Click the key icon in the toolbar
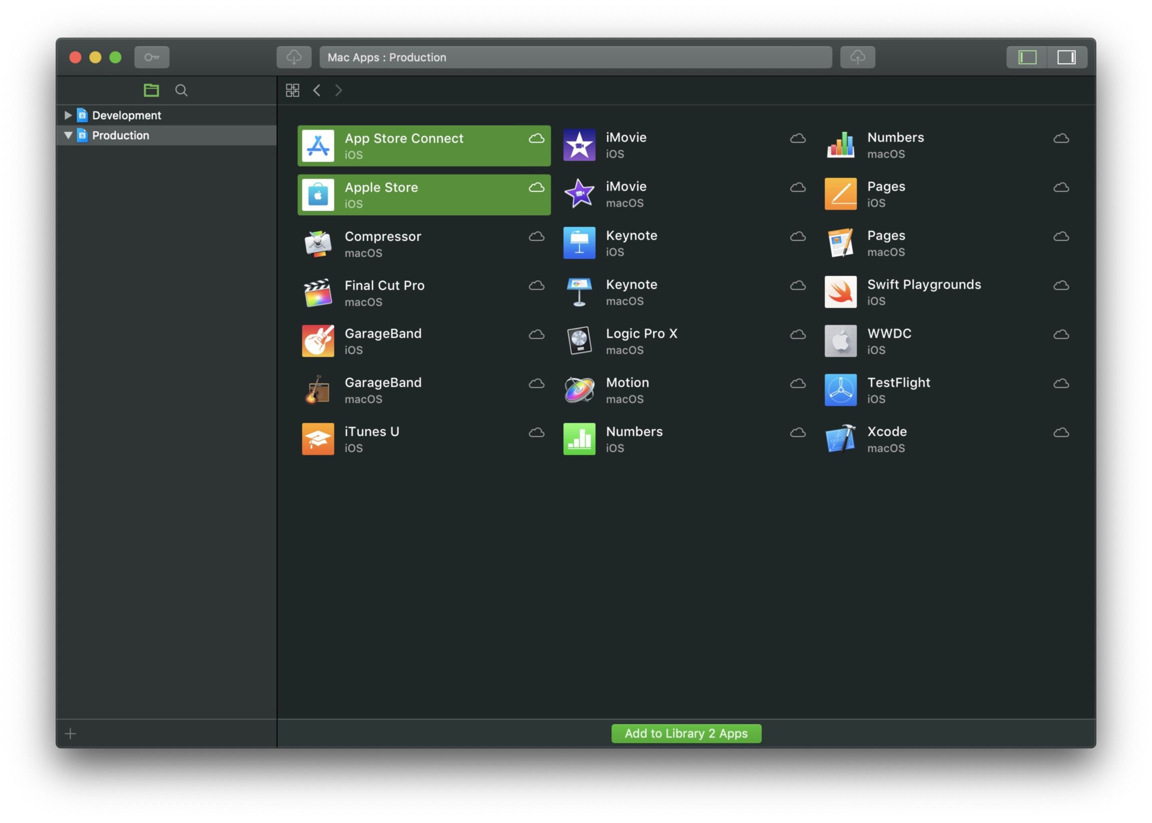This screenshot has width=1152, height=823. coord(152,57)
